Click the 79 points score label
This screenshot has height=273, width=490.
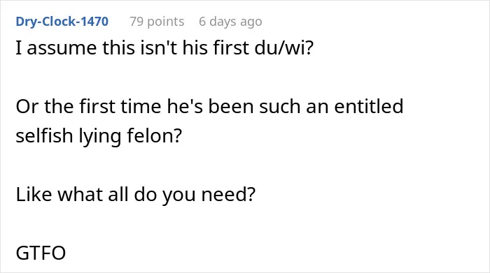pos(157,22)
